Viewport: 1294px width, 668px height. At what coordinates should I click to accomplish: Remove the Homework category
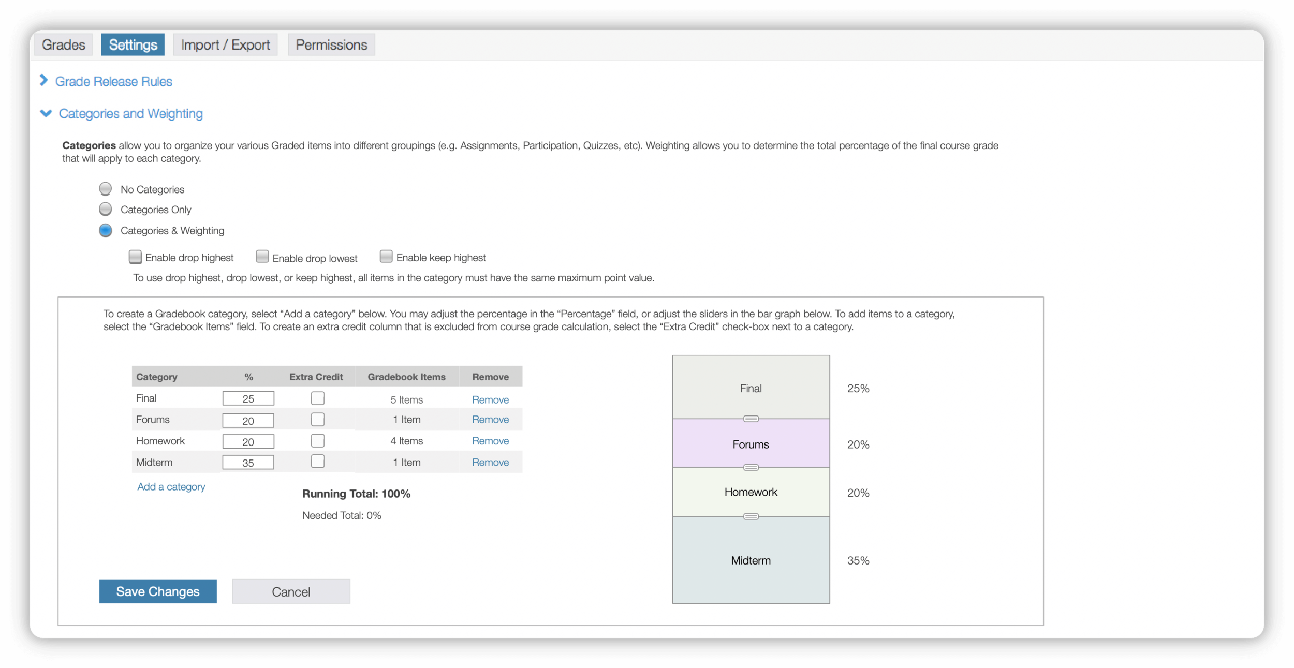490,441
